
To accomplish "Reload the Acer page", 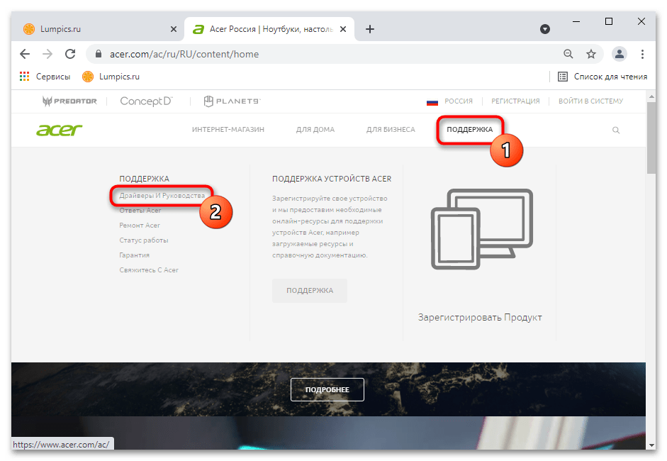I will 70,54.
